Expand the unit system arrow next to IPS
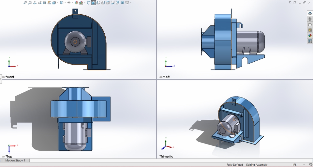Screen dimensions: 313x167 [304, 165]
